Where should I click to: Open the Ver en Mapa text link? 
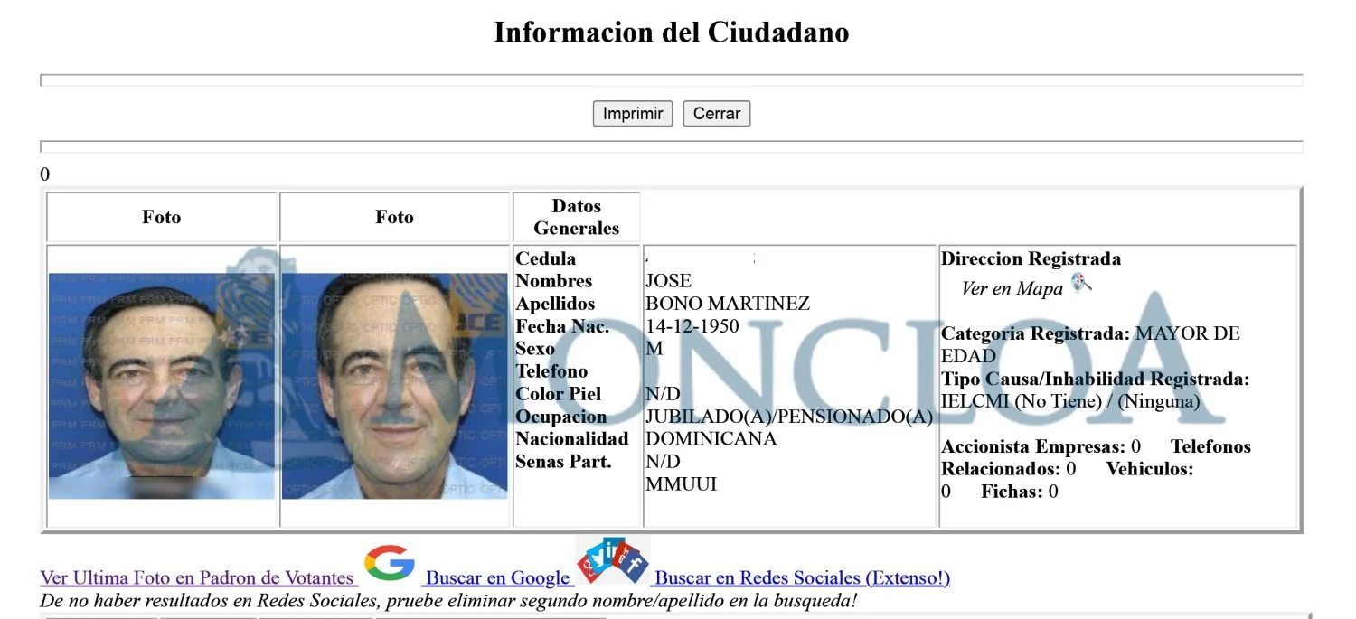pyautogui.click(x=1012, y=289)
